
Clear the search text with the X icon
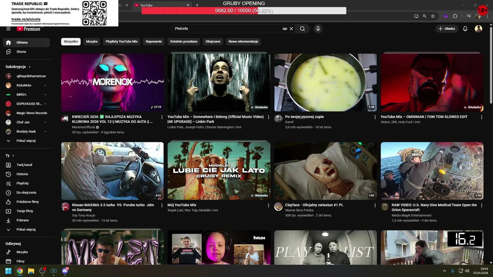pyautogui.click(x=292, y=28)
